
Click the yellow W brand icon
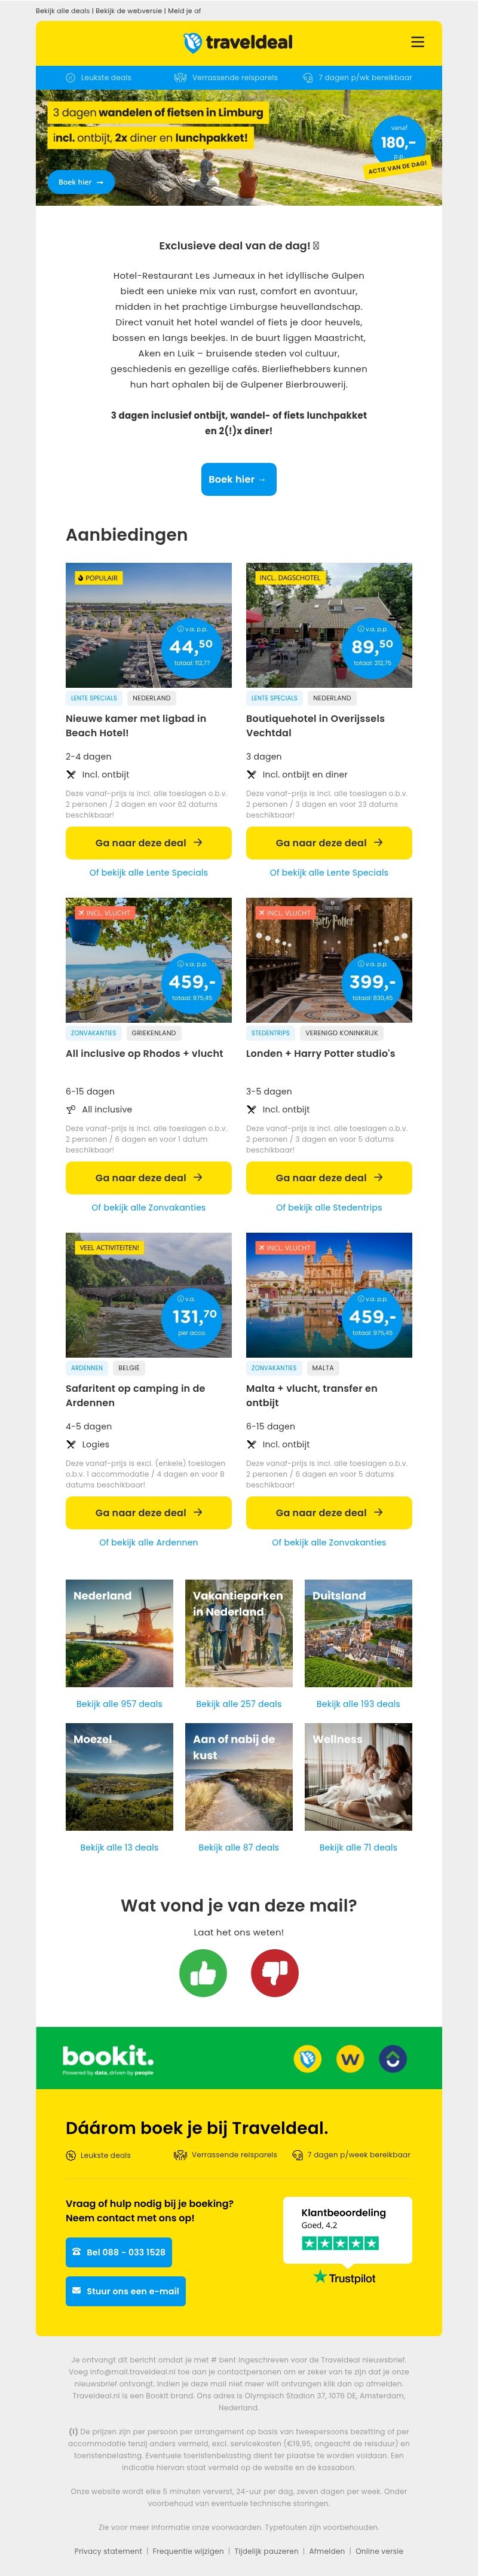[x=350, y=2058]
